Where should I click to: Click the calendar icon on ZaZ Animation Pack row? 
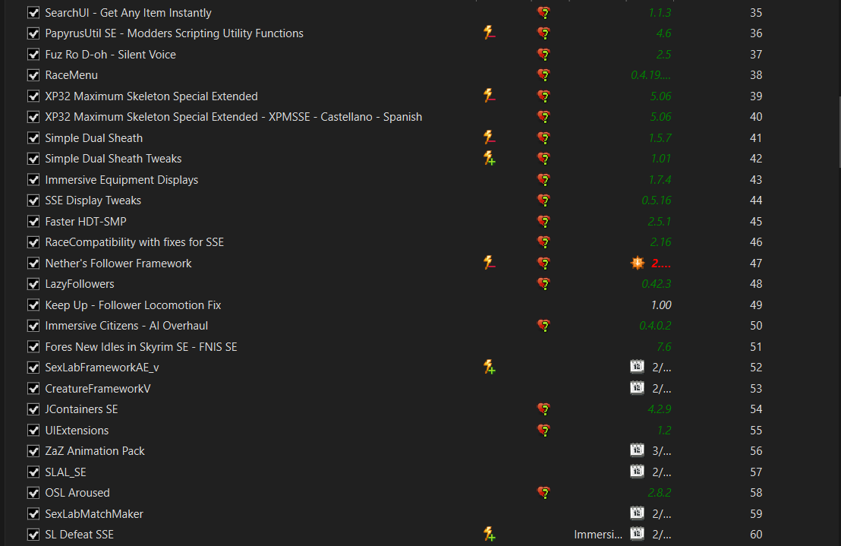637,450
